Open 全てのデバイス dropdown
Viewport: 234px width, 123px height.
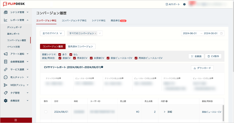(52, 33)
